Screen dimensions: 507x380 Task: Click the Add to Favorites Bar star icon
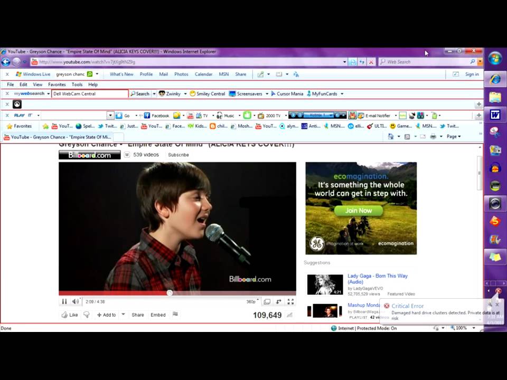pos(45,126)
